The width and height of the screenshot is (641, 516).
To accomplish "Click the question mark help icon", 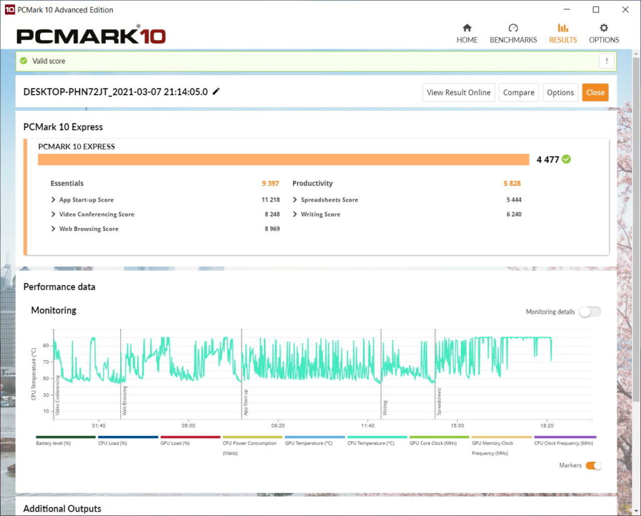I will pos(607,61).
